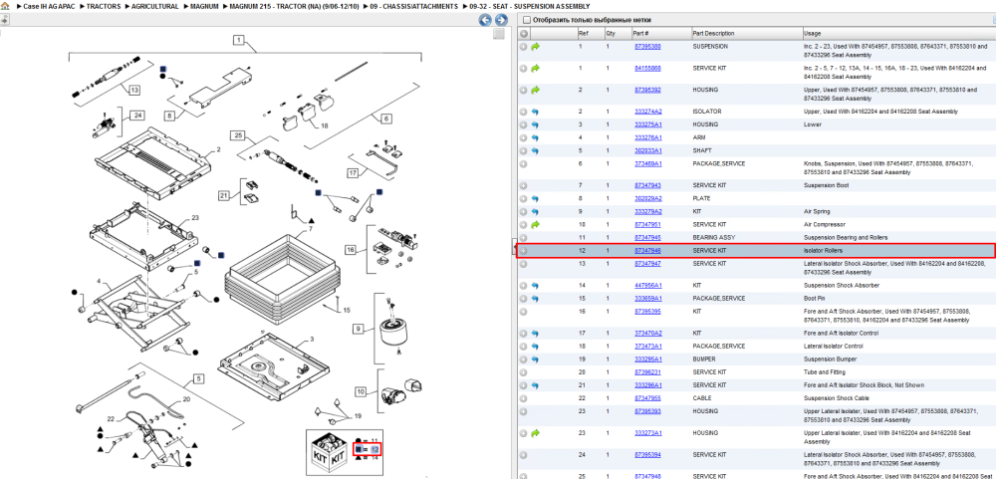Select marker circle for CABLE row

point(524,398)
